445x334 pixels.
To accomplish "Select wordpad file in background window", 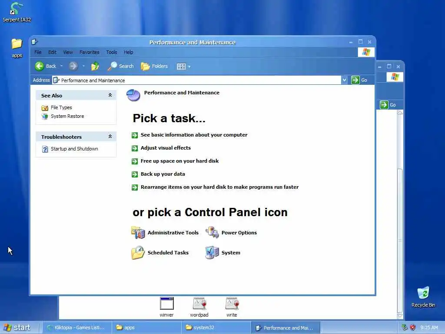I will pos(199,307).
